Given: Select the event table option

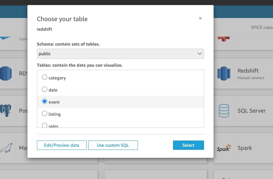Looking at the screenshot, I should 45,101.
